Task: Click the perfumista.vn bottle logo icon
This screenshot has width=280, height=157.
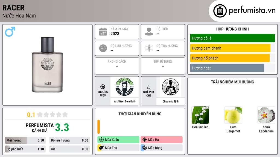Action: click(x=220, y=11)
